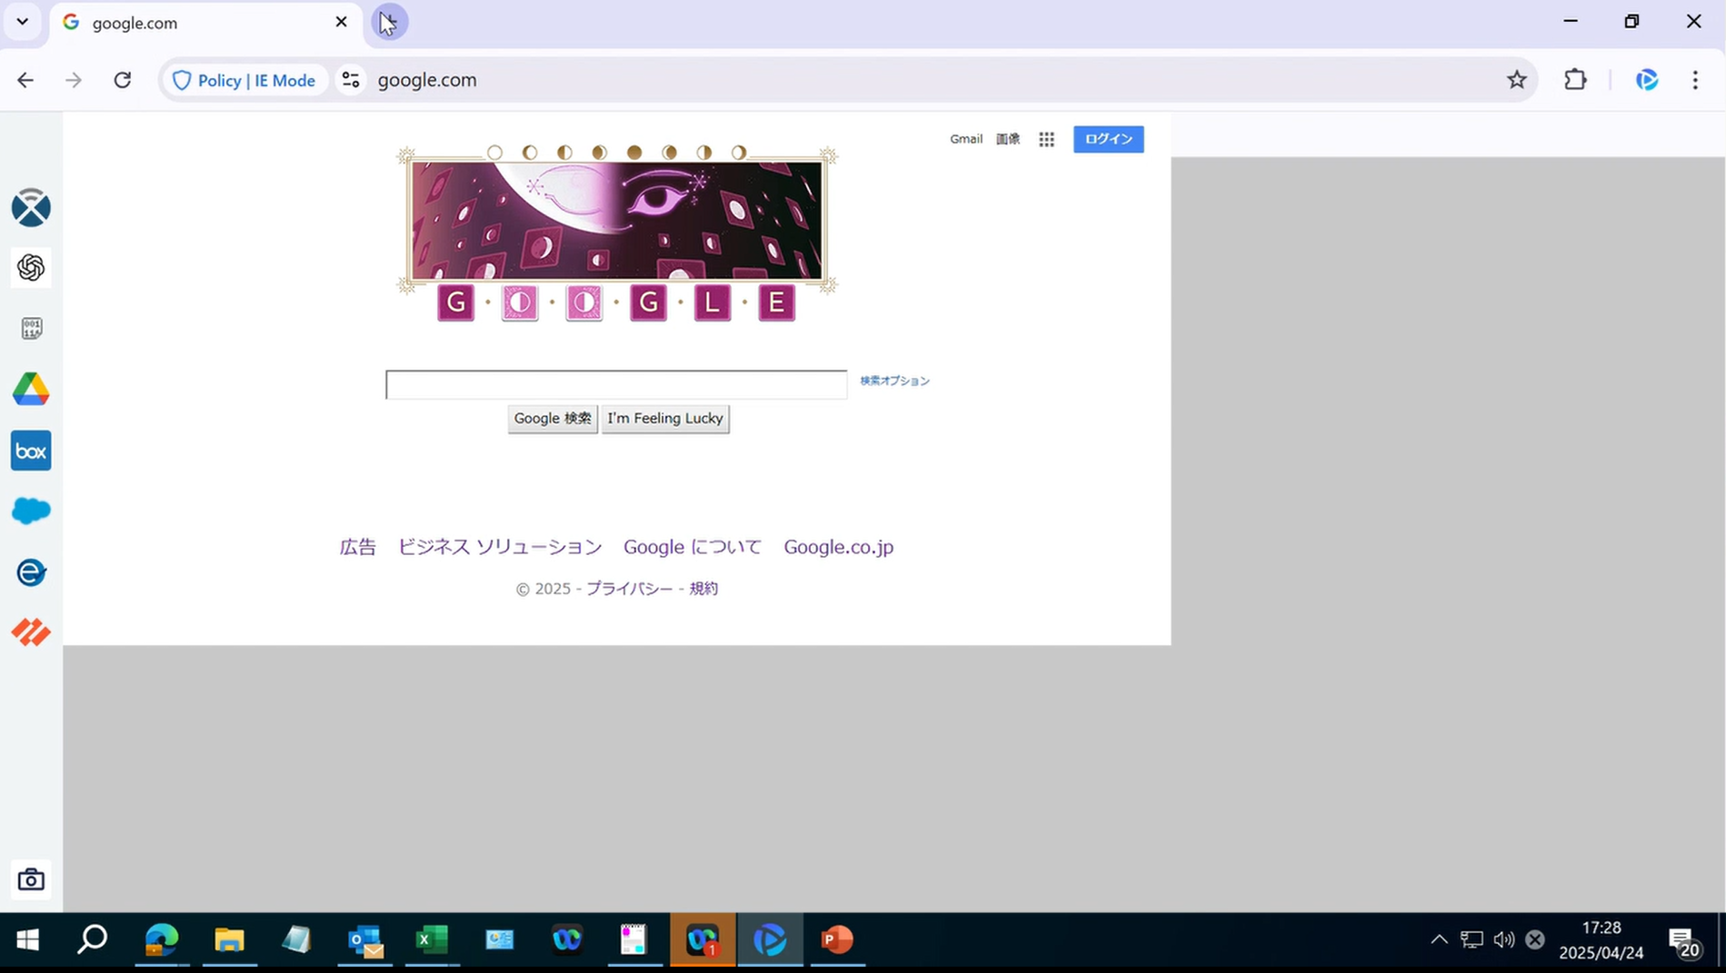View site information icon beside the URL
The height and width of the screenshot is (973, 1726).
click(x=351, y=80)
